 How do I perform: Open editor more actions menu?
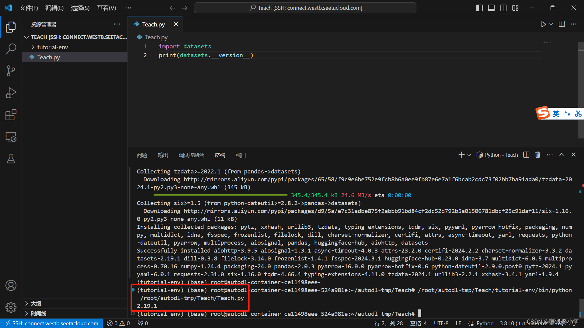click(574, 24)
